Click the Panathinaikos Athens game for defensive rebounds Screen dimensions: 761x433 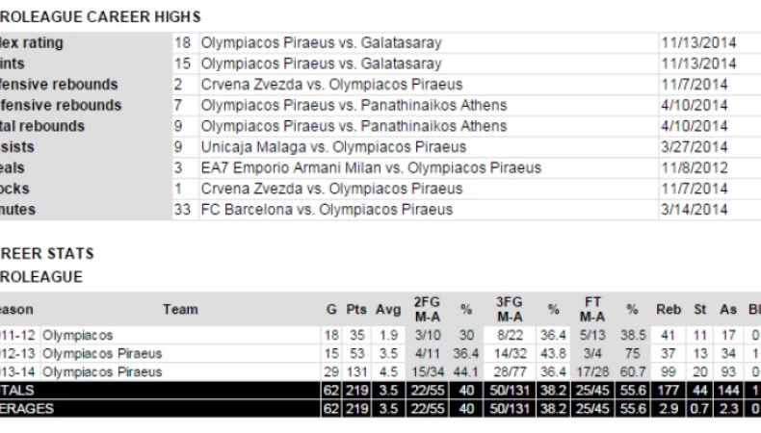(x=354, y=105)
